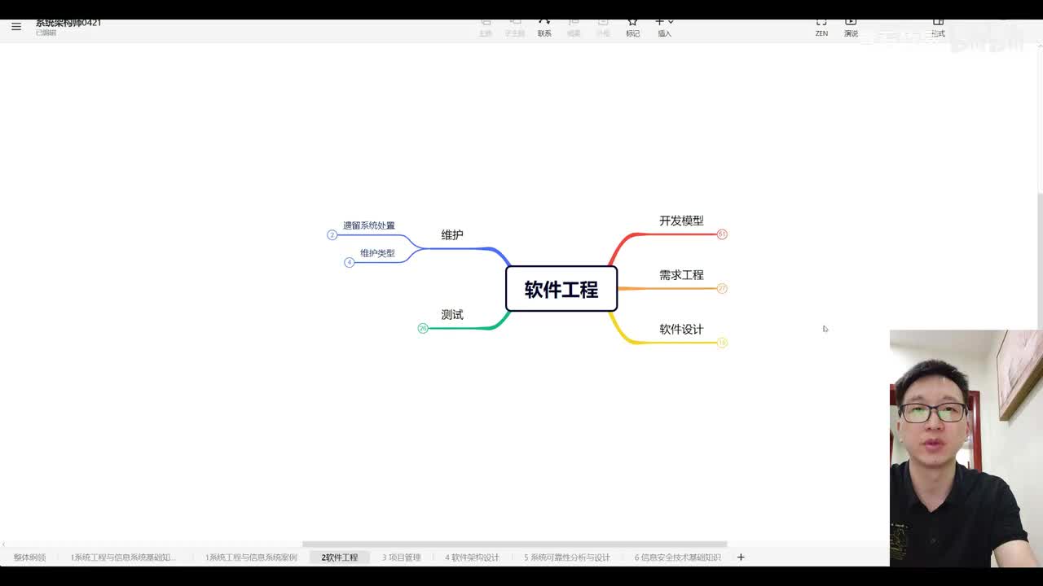Select the 测试 branch

pyautogui.click(x=452, y=315)
